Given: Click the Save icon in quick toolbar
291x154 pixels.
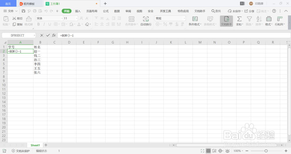Looking at the screenshot, I should click(x=23, y=11).
